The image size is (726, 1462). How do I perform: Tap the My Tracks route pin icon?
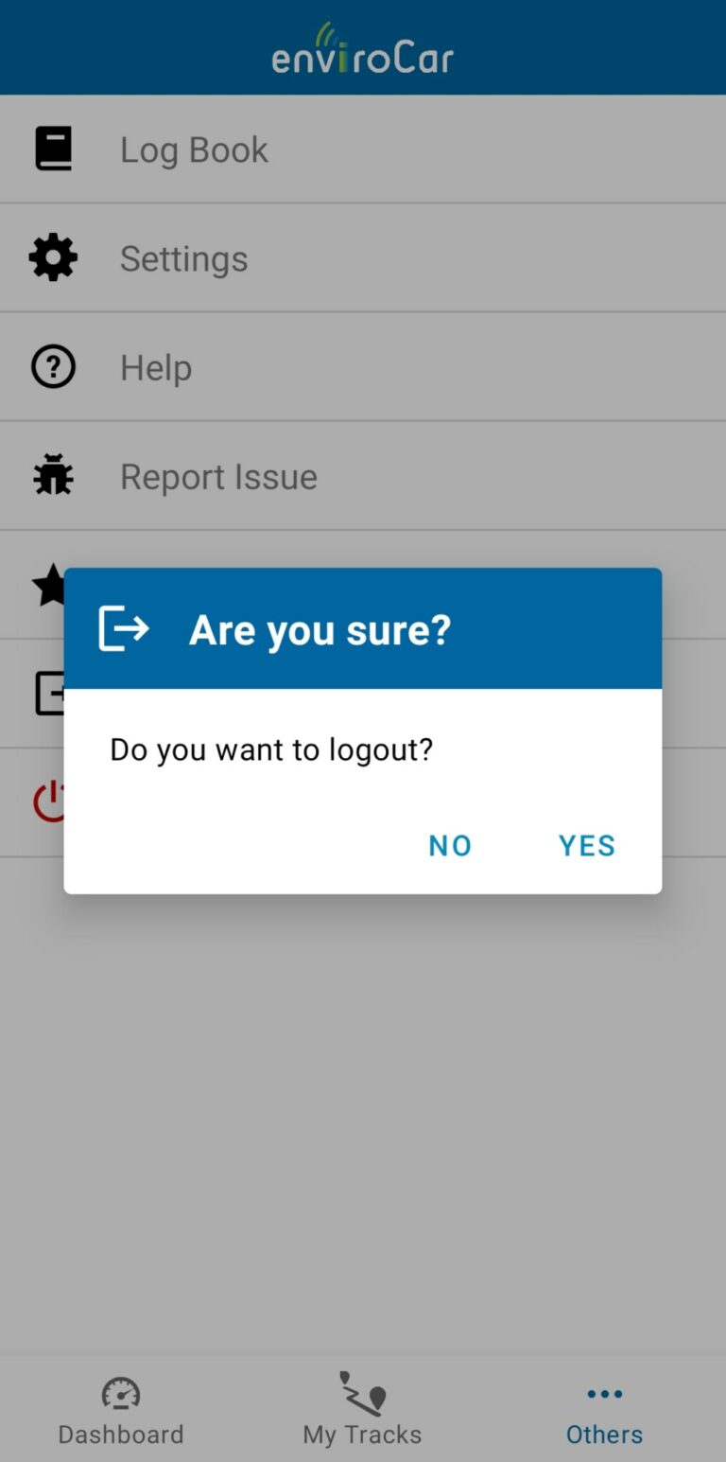click(362, 1394)
